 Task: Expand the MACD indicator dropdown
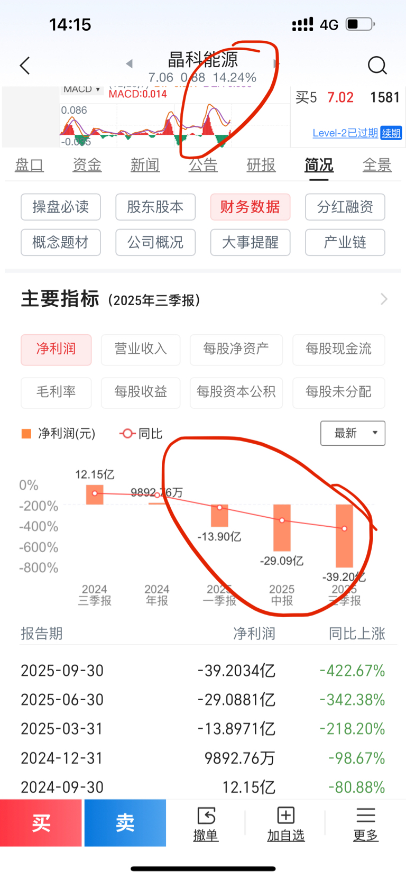tap(81, 89)
